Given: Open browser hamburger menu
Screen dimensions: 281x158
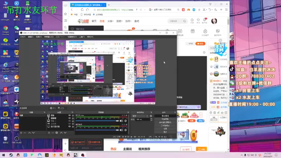Looking at the screenshot, I should tap(226, 10).
